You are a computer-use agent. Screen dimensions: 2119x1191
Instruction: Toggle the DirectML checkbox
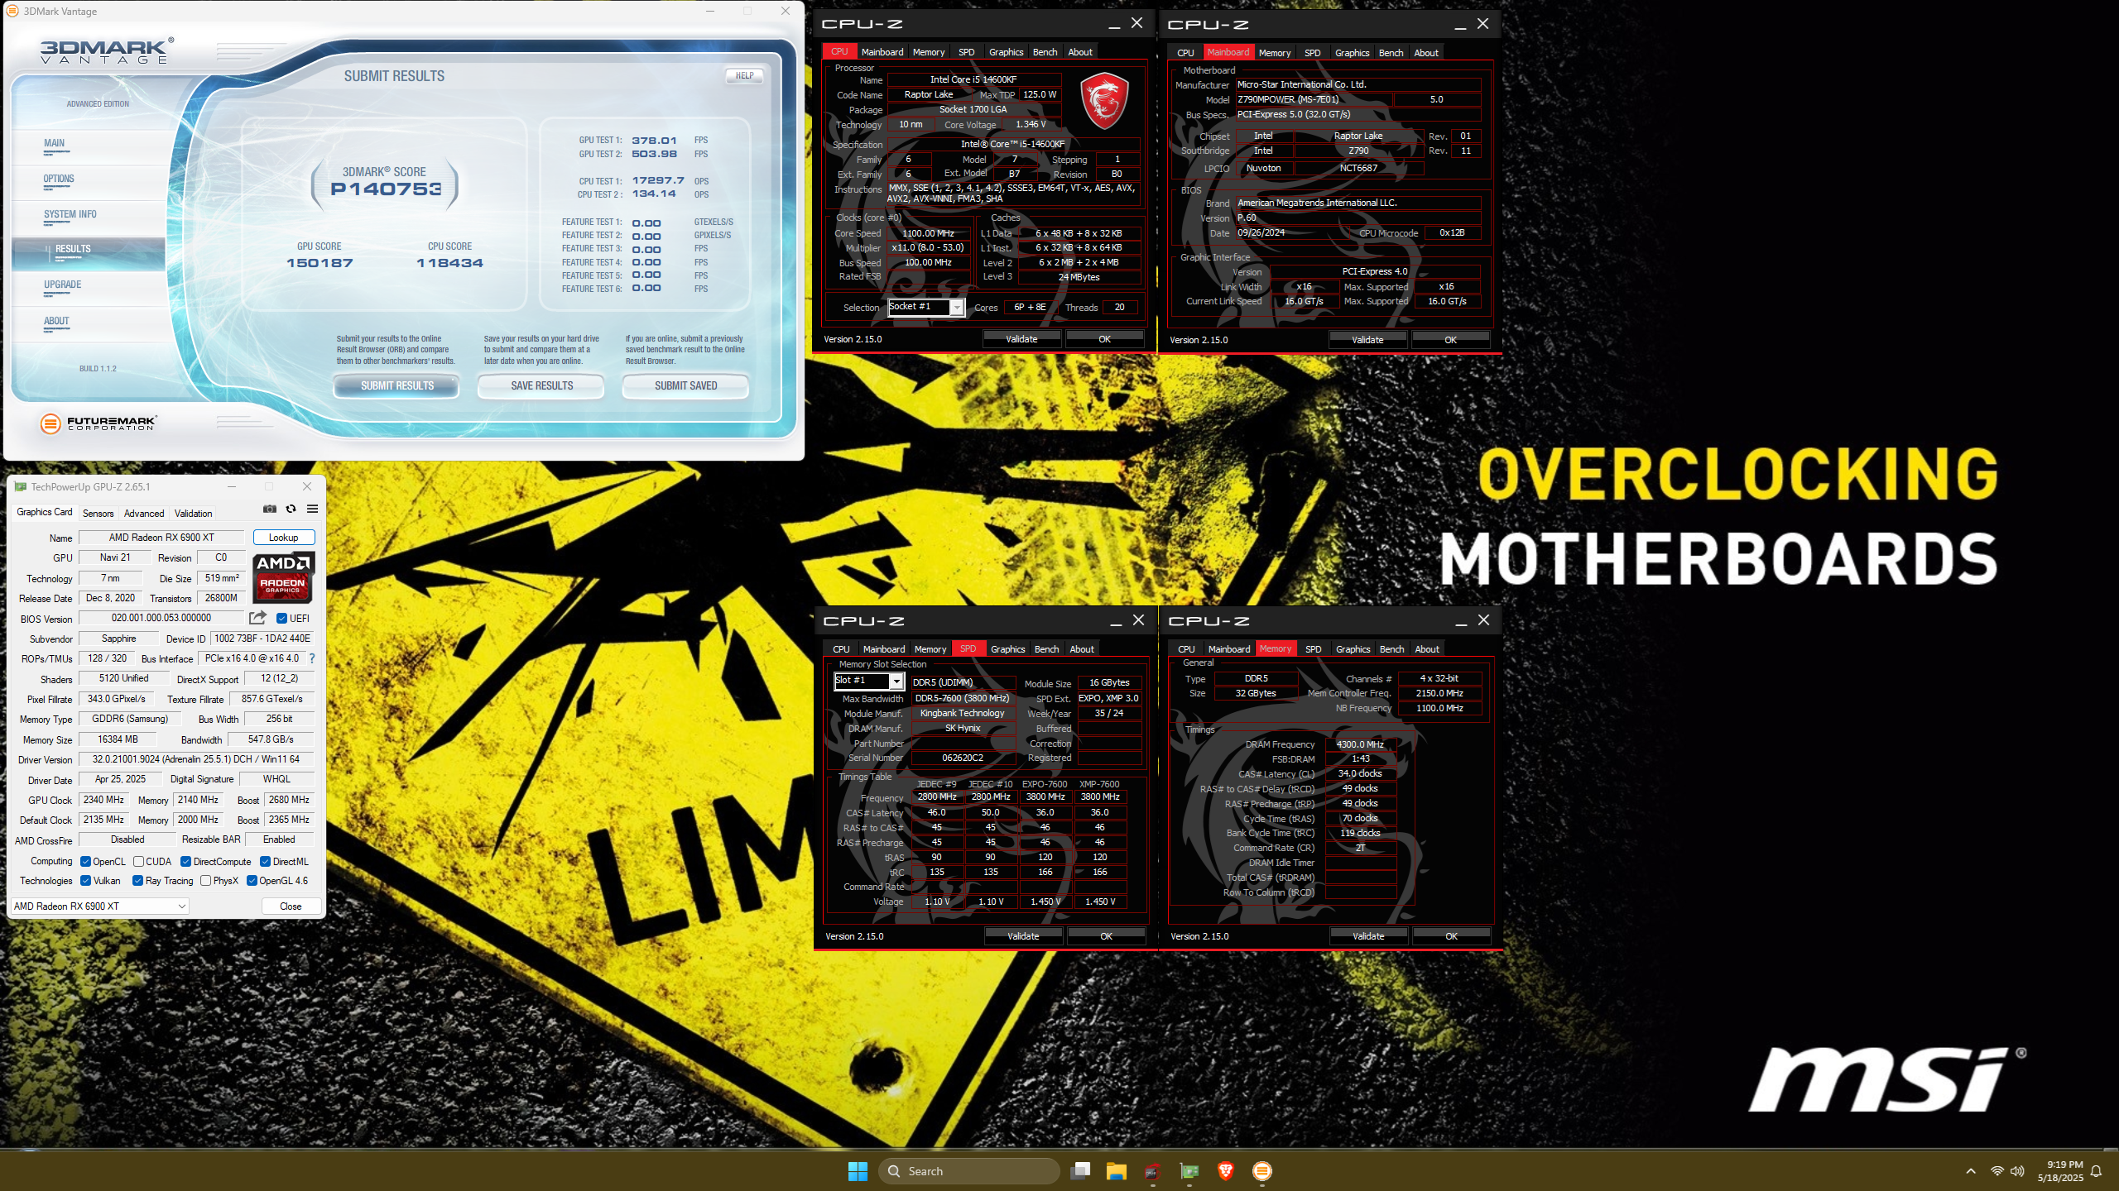click(265, 861)
